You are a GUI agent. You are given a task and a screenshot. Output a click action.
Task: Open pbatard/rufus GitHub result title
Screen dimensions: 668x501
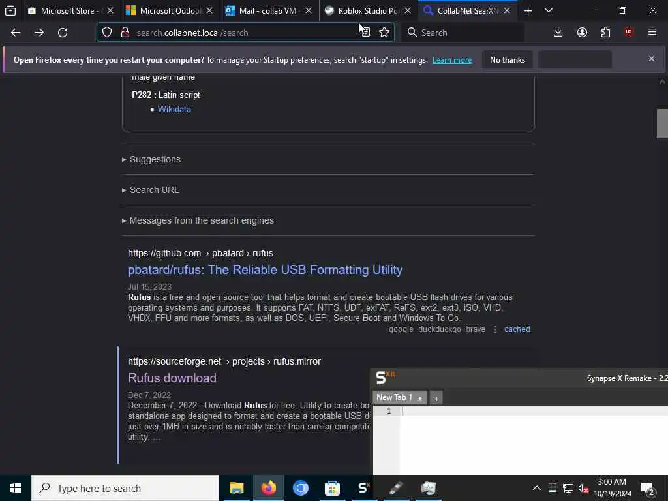(265, 269)
